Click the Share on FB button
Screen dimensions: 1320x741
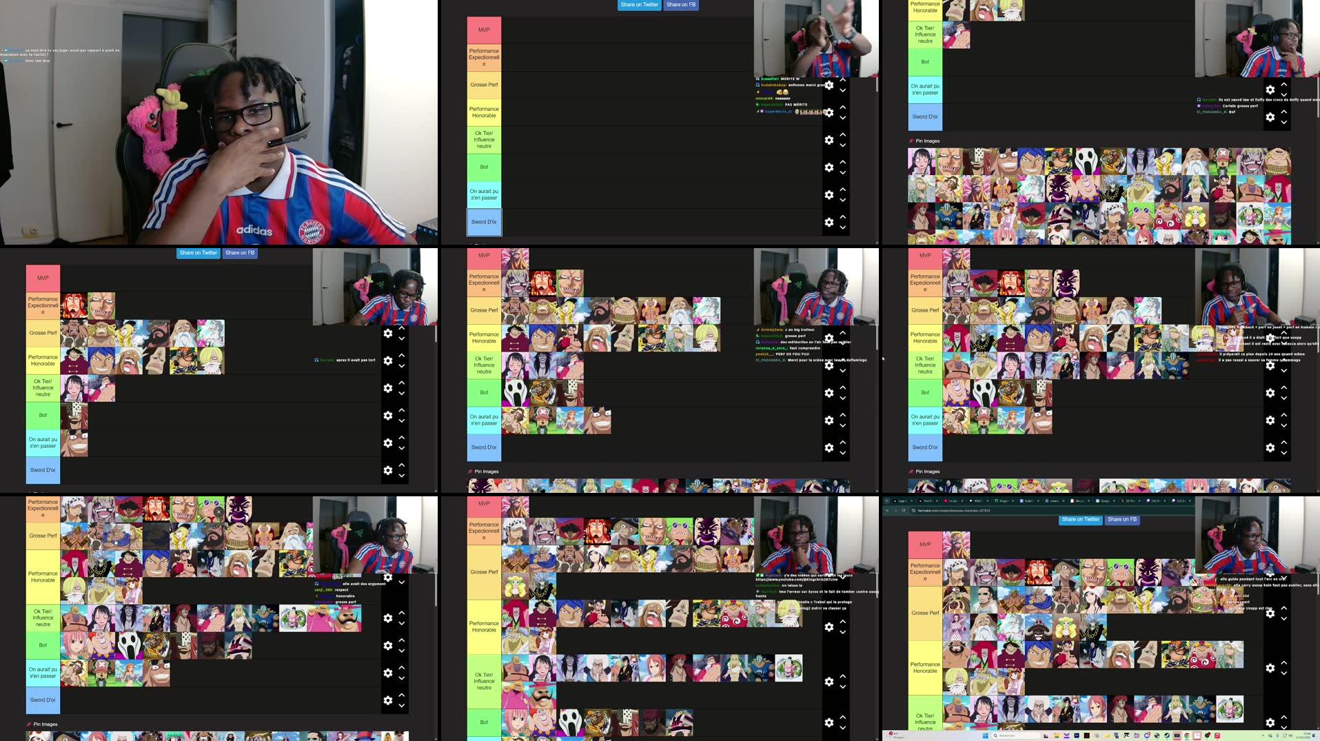(1122, 520)
